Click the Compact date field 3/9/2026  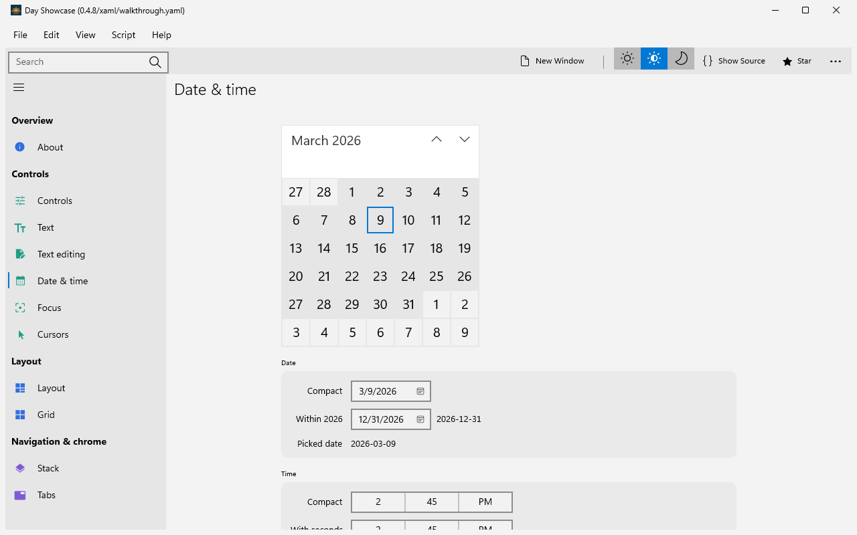coord(391,391)
